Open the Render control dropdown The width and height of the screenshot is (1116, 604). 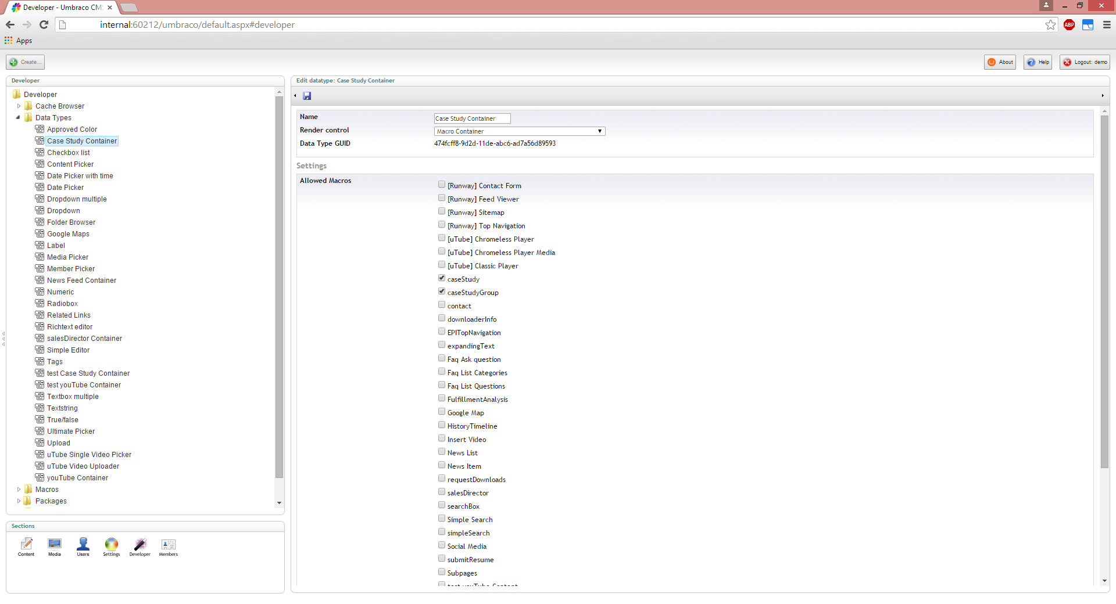(520, 131)
